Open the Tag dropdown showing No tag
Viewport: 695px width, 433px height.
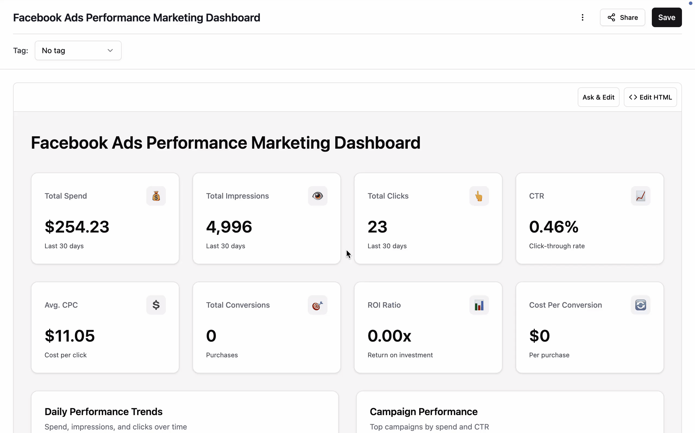pyautogui.click(x=78, y=50)
